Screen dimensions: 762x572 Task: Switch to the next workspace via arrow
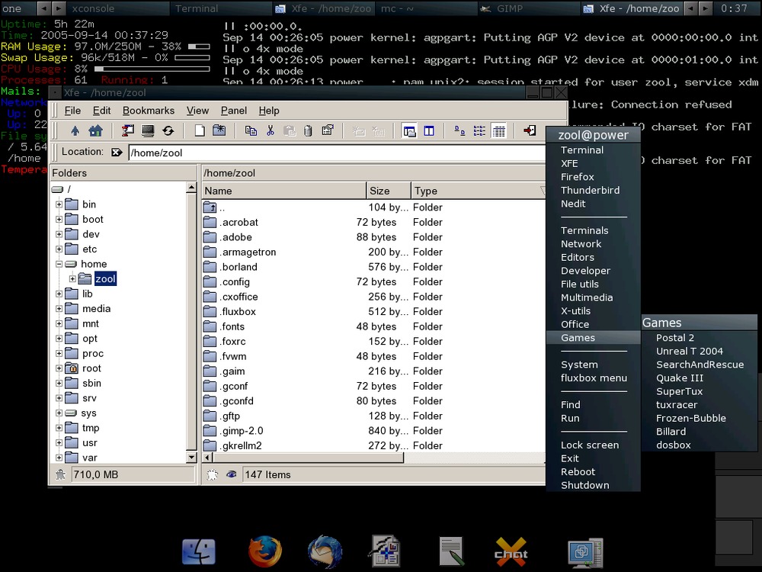(x=59, y=8)
